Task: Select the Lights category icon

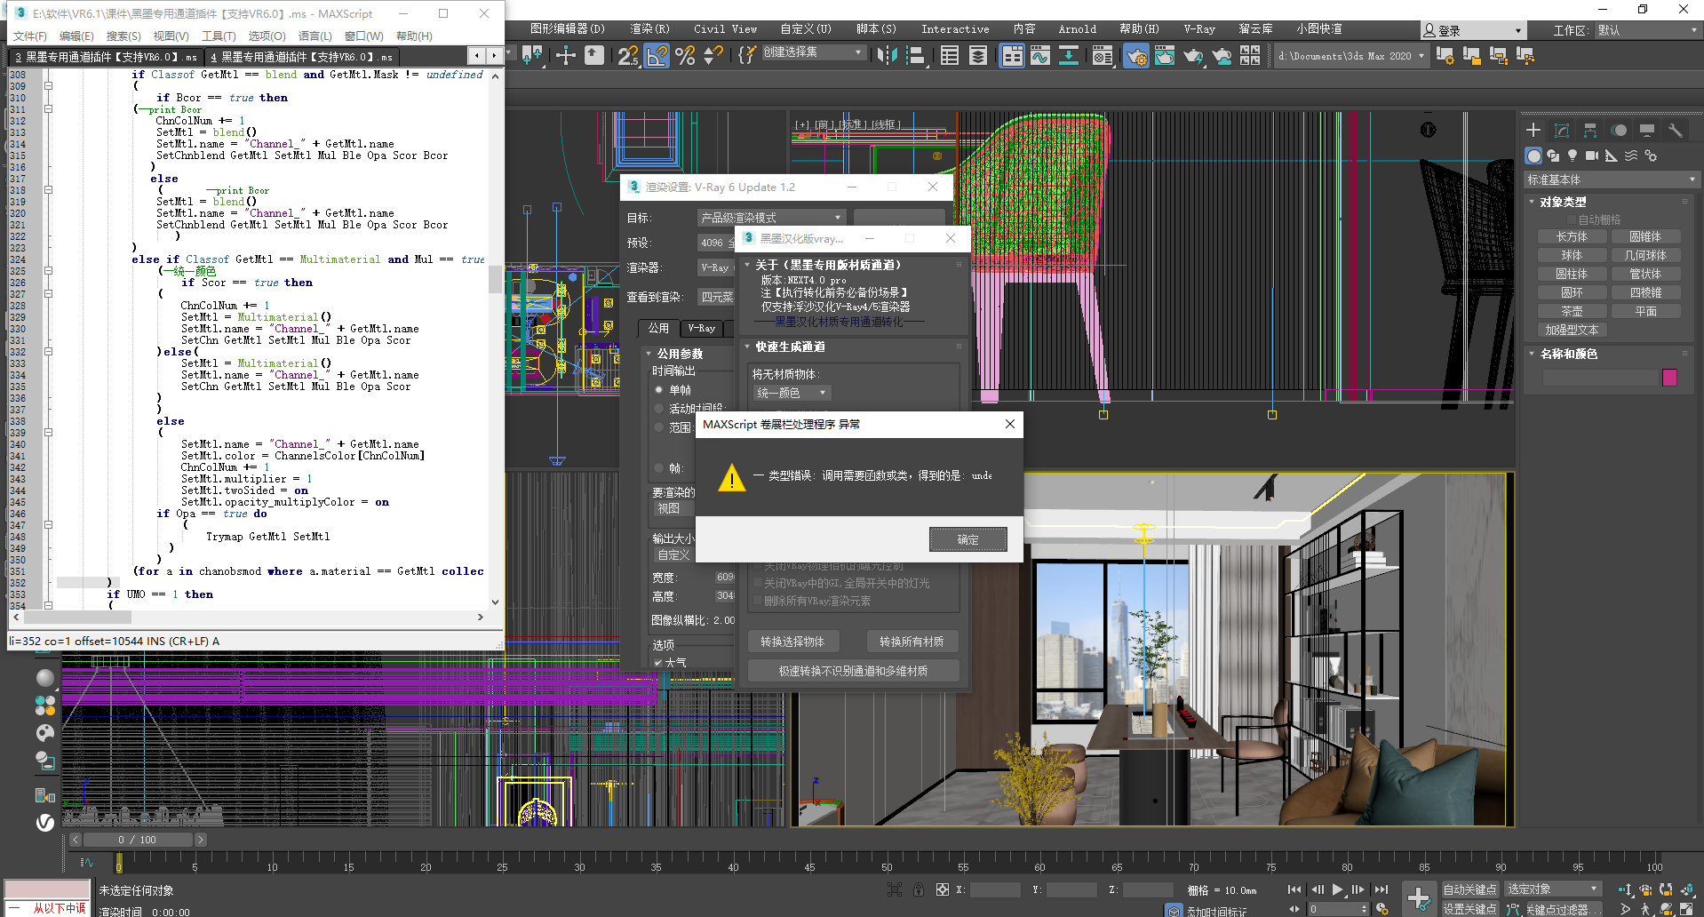Action: 1573,155
